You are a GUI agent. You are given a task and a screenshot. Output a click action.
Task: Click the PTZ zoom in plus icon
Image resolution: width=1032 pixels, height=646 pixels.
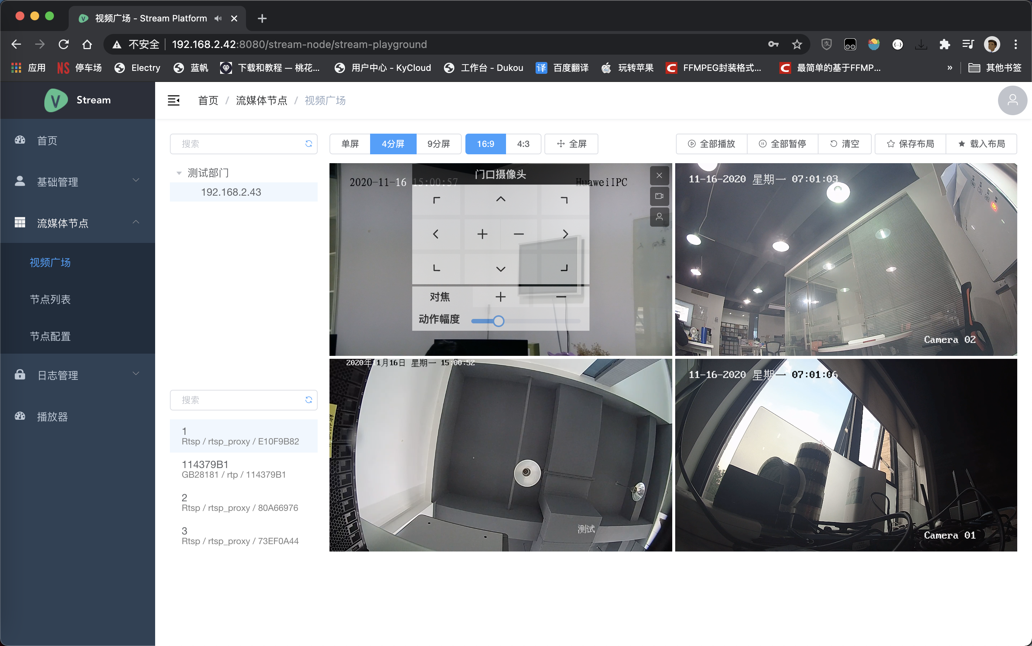click(x=482, y=234)
